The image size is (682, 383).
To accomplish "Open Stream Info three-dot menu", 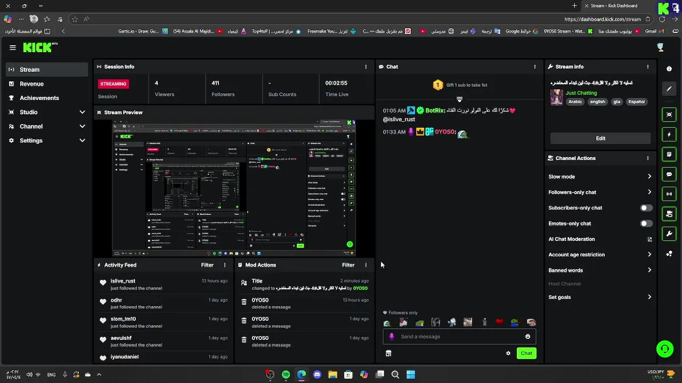I will click(x=648, y=66).
